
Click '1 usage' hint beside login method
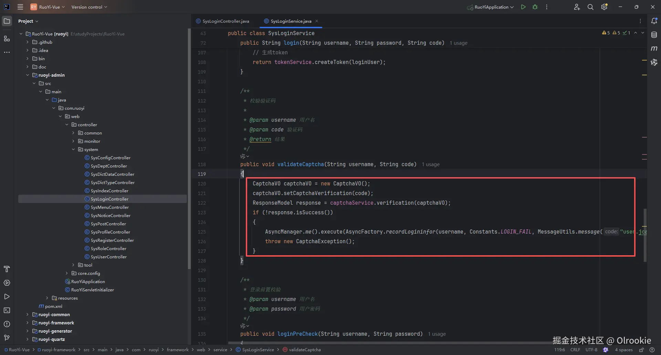coord(459,43)
